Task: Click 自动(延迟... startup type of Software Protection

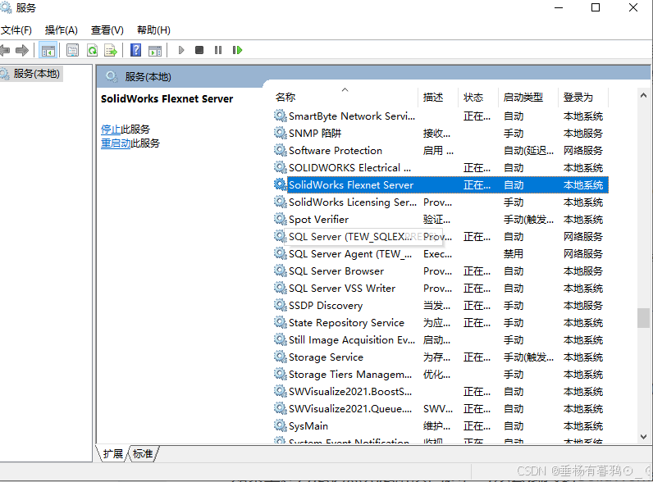Action: (528, 150)
